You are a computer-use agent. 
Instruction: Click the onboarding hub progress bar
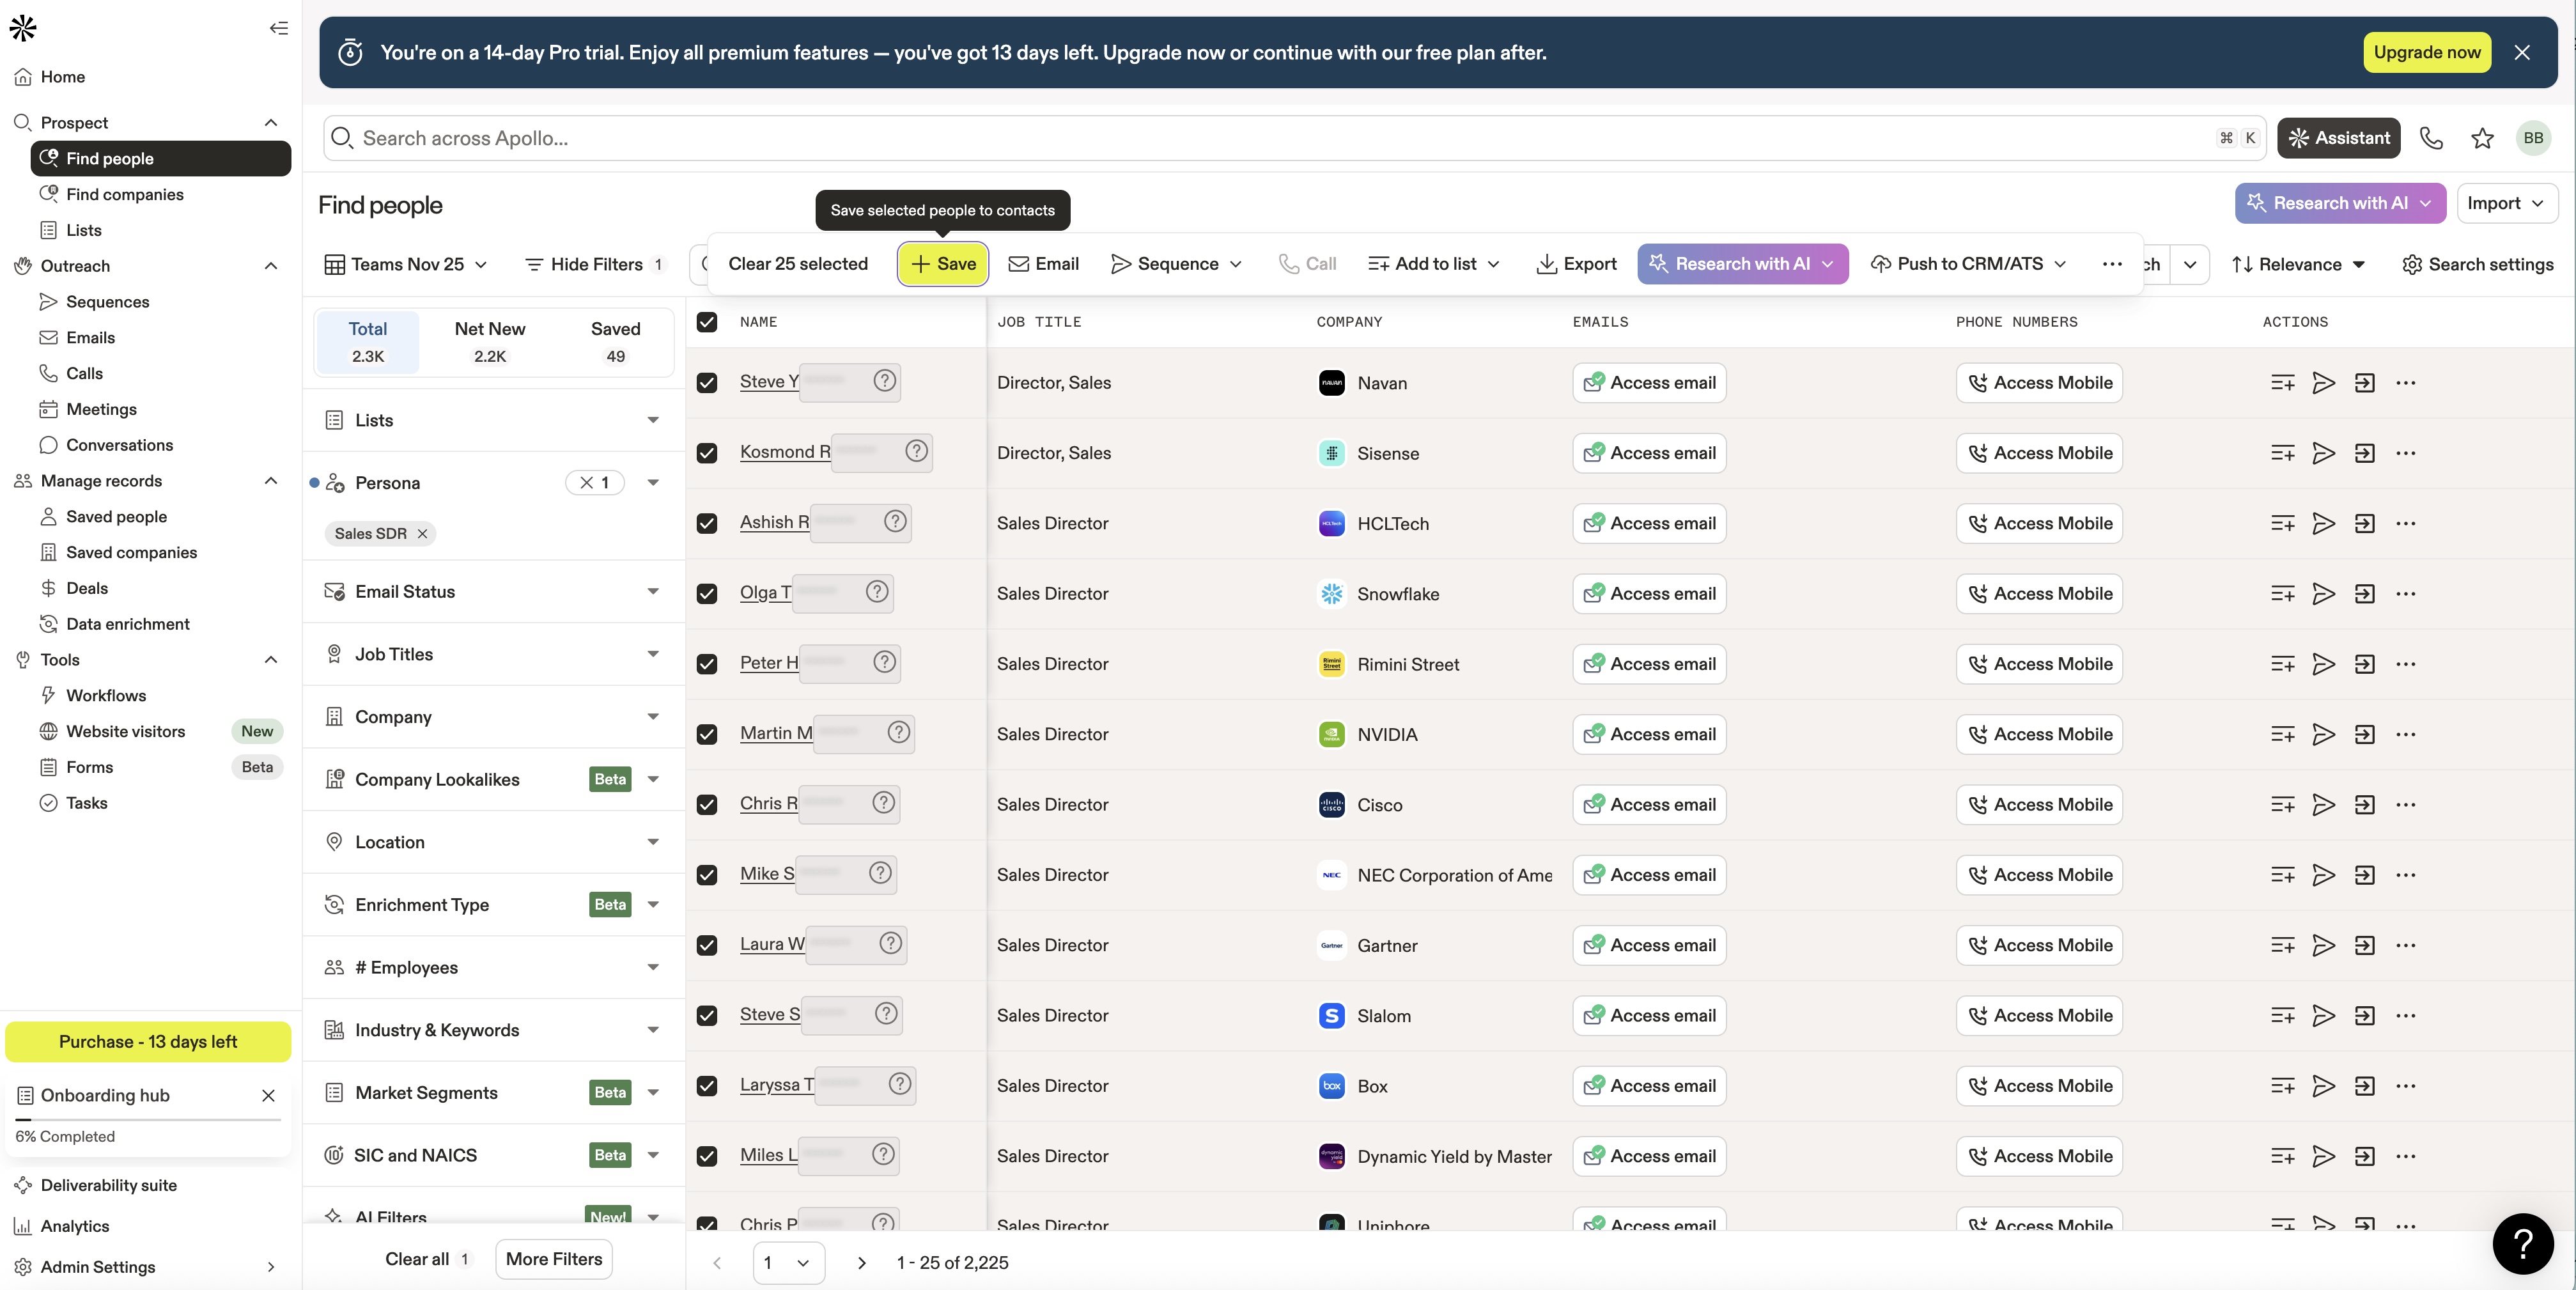(148, 1119)
